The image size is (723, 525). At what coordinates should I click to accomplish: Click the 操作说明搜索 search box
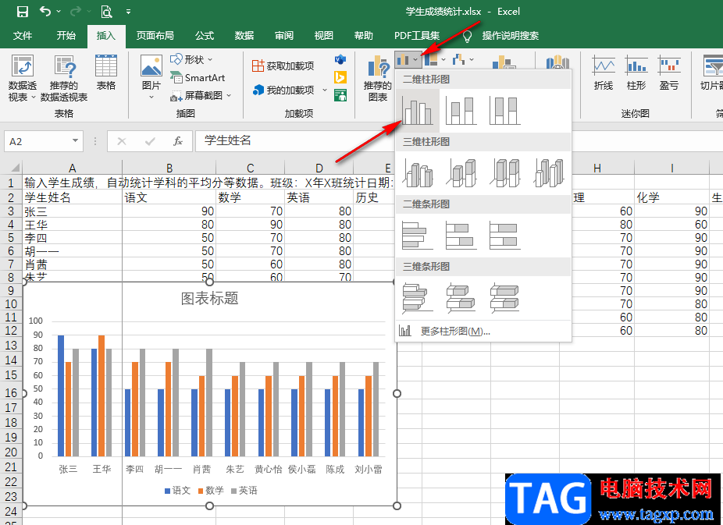click(x=511, y=35)
